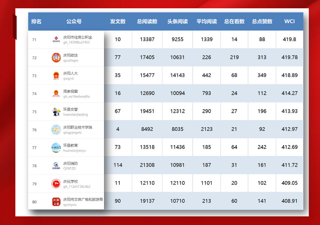The height and width of the screenshot is (225, 320).
Task: Click the ID text gh_ea1feebead6a
Action: click(x=76, y=96)
